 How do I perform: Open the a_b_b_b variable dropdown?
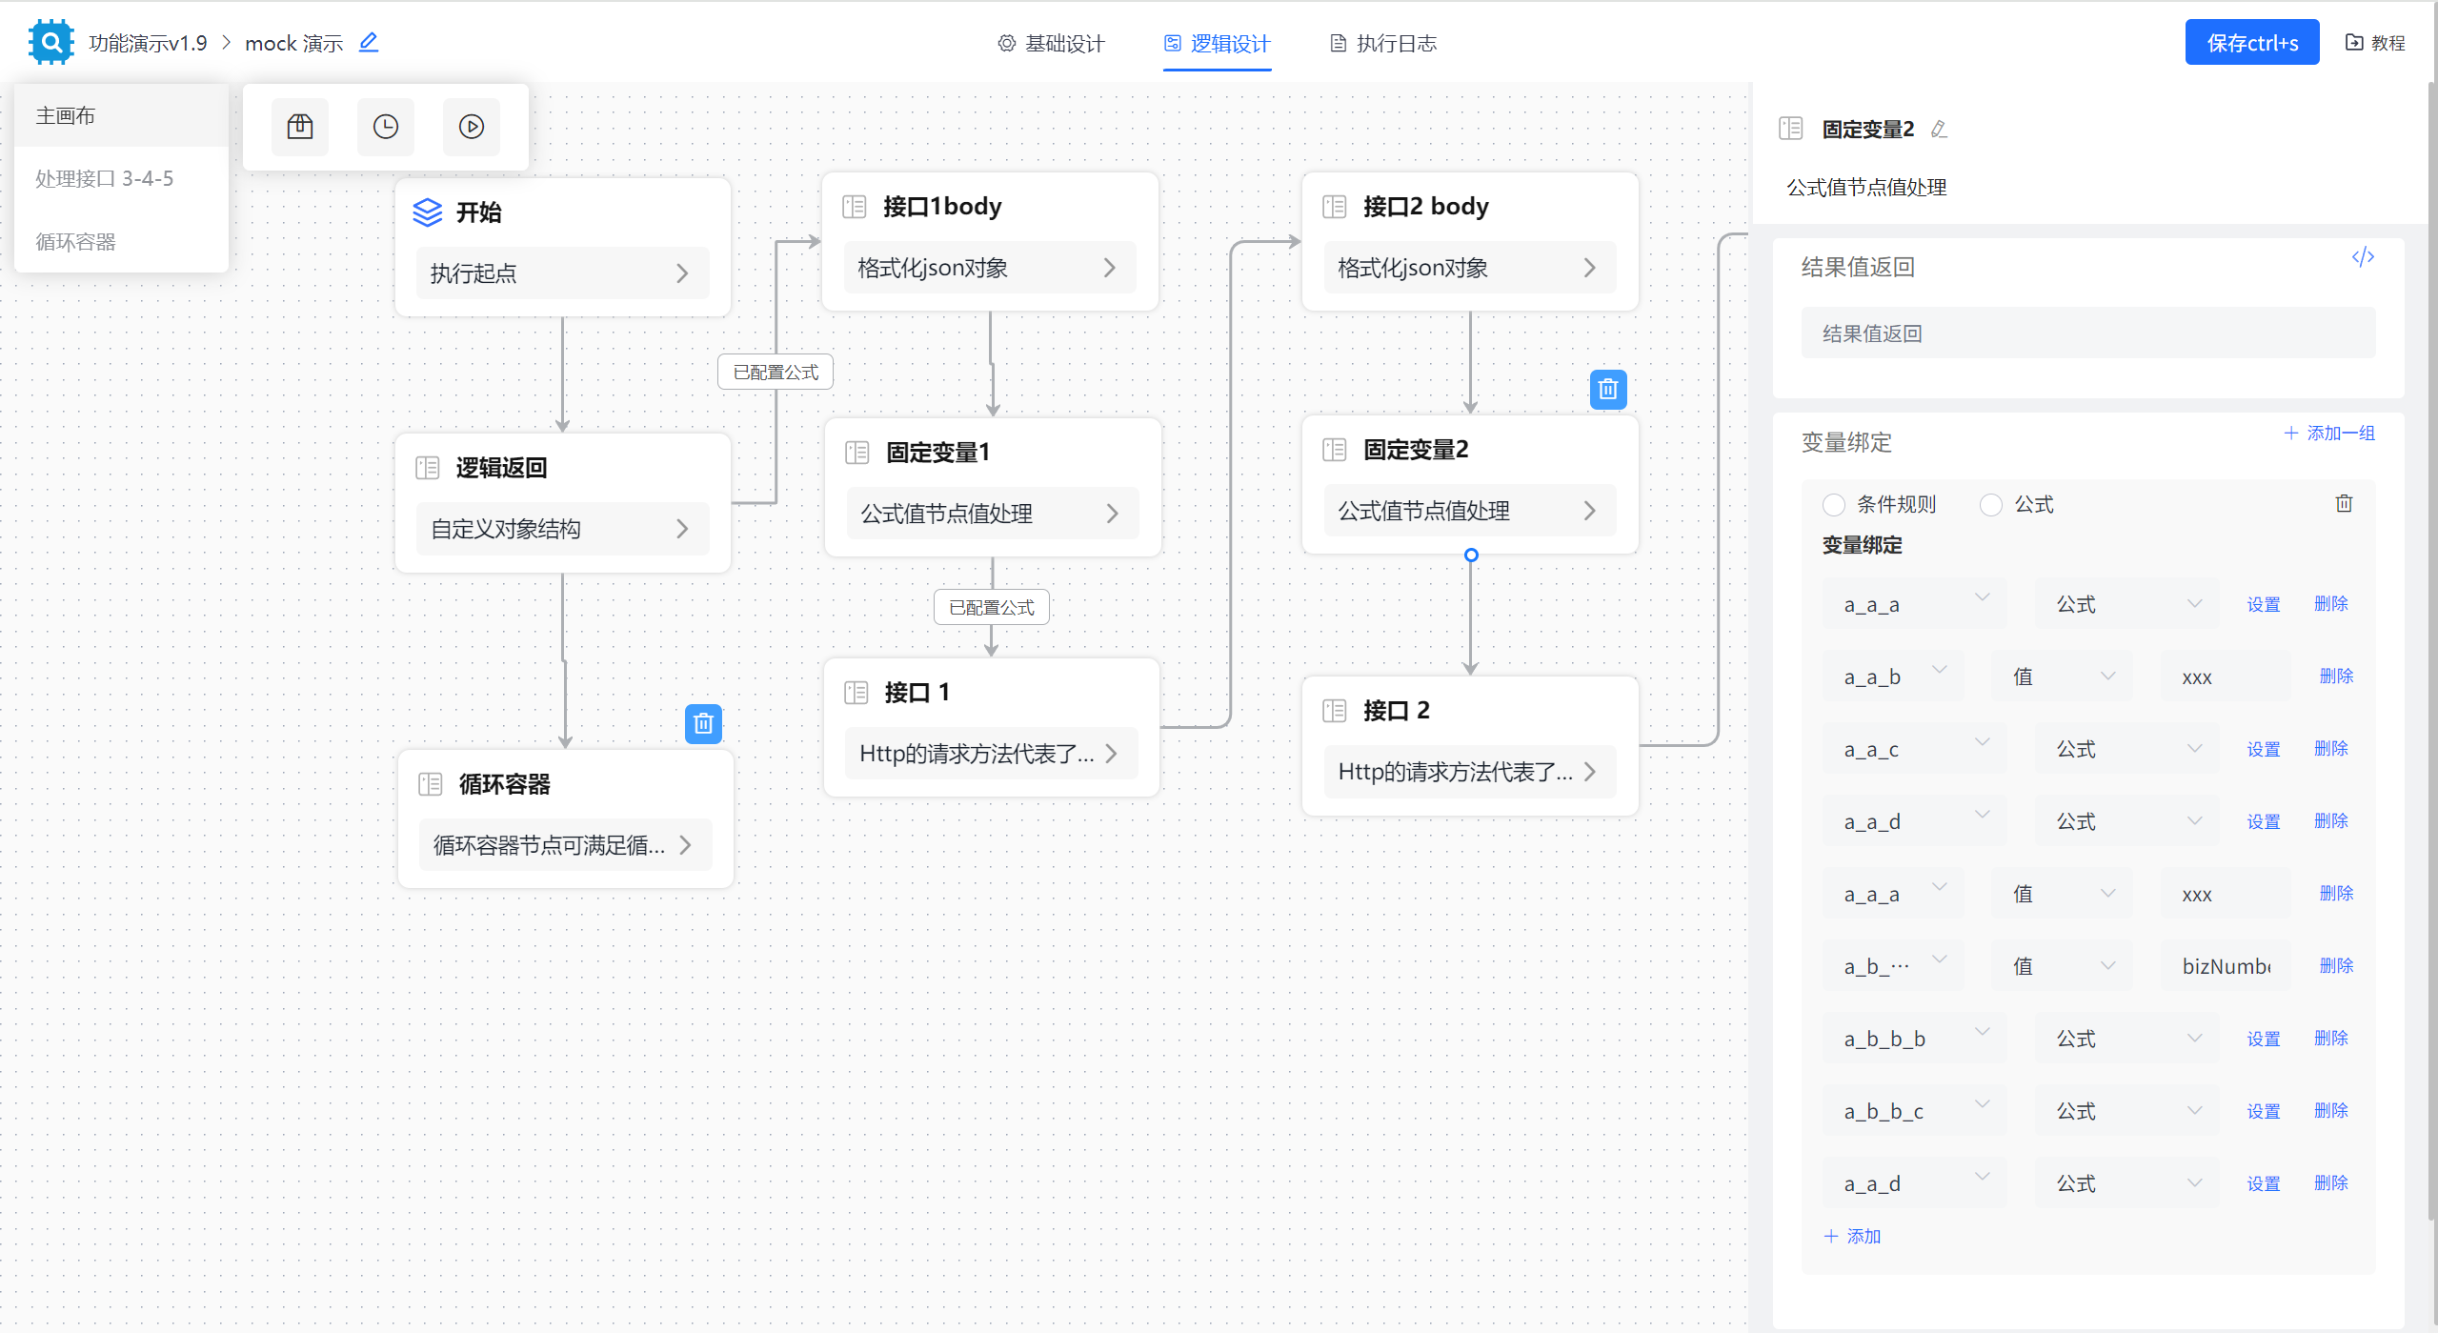tap(1915, 1039)
